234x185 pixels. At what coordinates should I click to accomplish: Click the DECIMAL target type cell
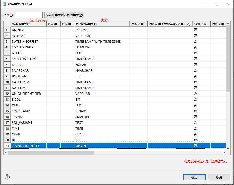[x=102, y=30]
